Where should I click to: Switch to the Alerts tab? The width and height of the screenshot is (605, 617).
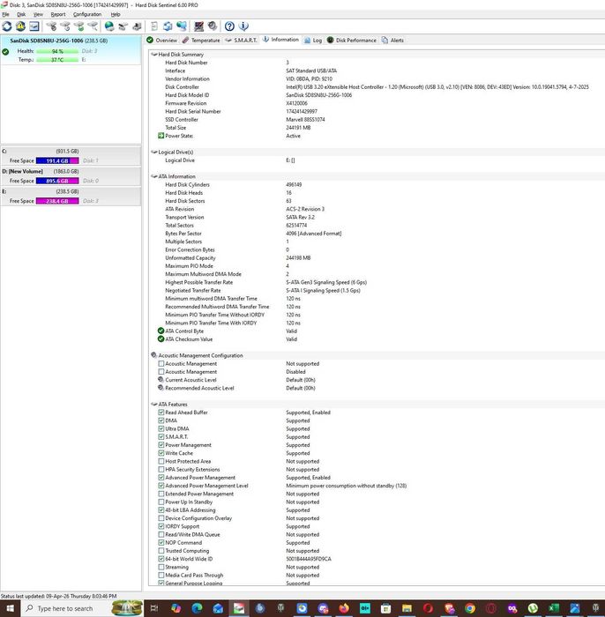point(392,41)
